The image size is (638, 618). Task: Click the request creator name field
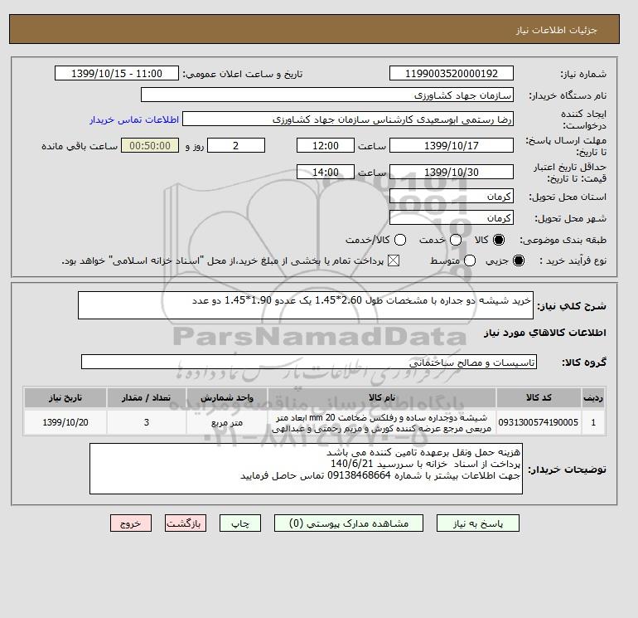pyautogui.click(x=348, y=119)
